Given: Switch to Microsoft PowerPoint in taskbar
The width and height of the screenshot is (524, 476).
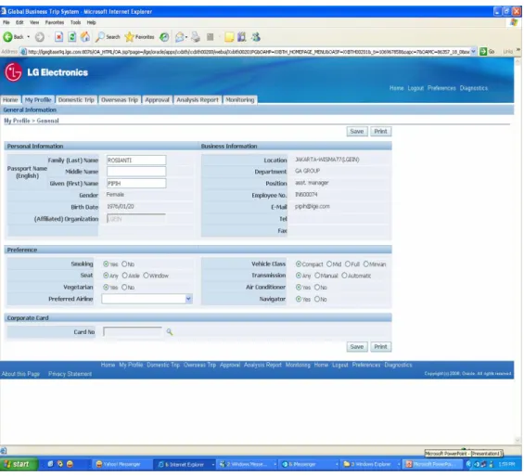Looking at the screenshot, I should pos(433,464).
